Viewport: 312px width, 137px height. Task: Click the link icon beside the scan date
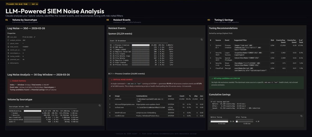coord(35,37)
